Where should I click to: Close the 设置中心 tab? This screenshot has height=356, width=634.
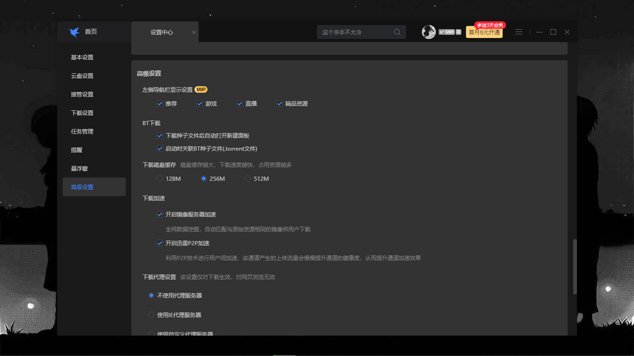pyautogui.click(x=194, y=32)
